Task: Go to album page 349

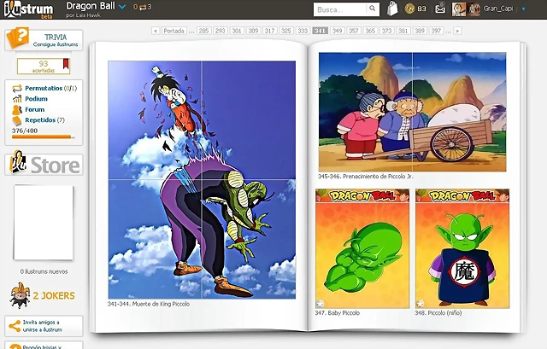Action: point(337,31)
